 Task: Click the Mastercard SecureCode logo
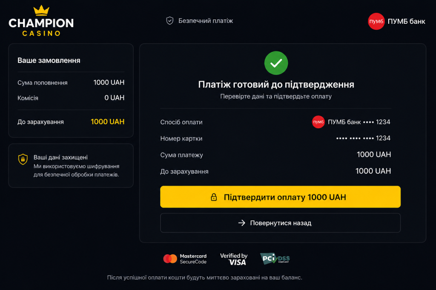185,259
